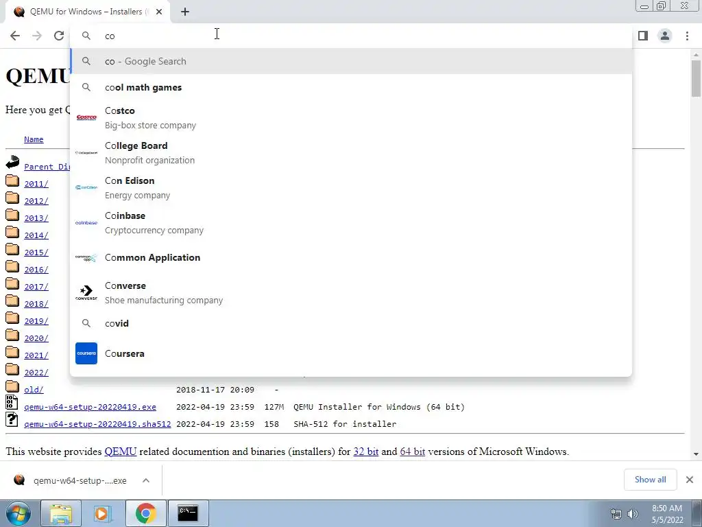Open the qemu-w64-setup-20220419.sha512 link

[x=97, y=424]
